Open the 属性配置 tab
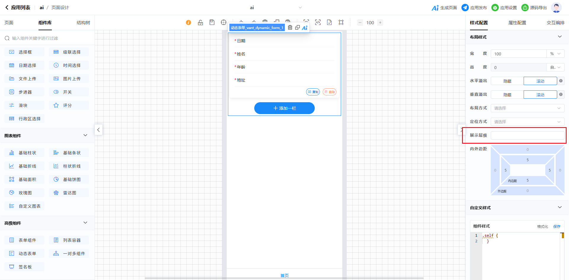Screen dimensions: 569x280 517,23
